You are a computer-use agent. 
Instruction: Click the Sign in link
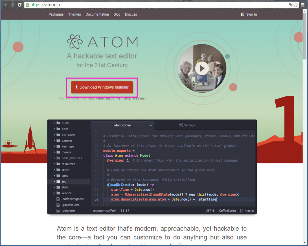point(251,14)
